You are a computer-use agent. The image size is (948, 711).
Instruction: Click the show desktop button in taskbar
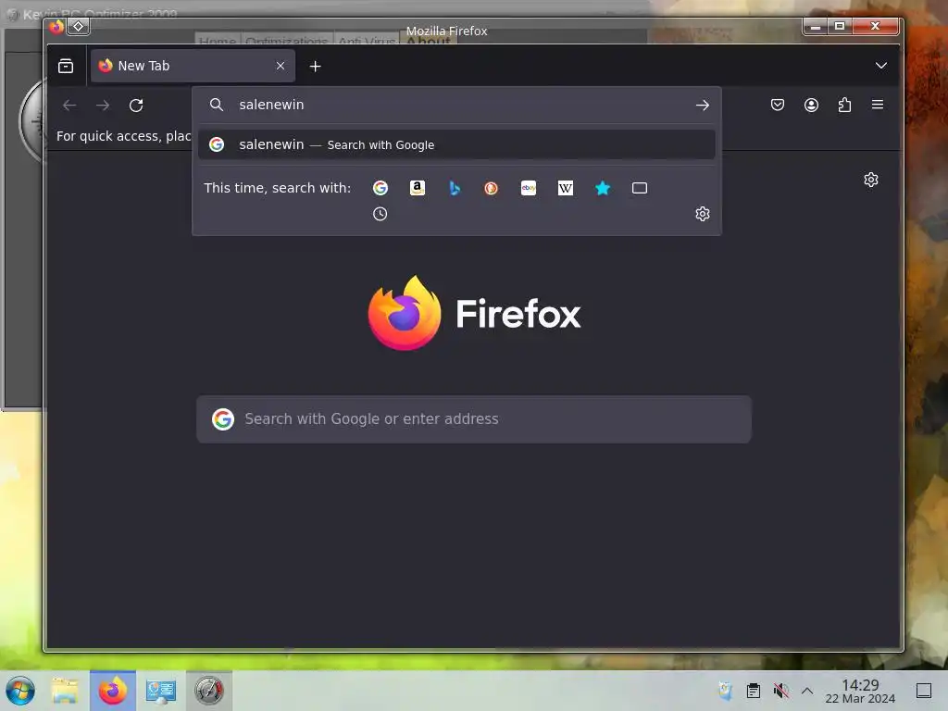click(x=924, y=691)
